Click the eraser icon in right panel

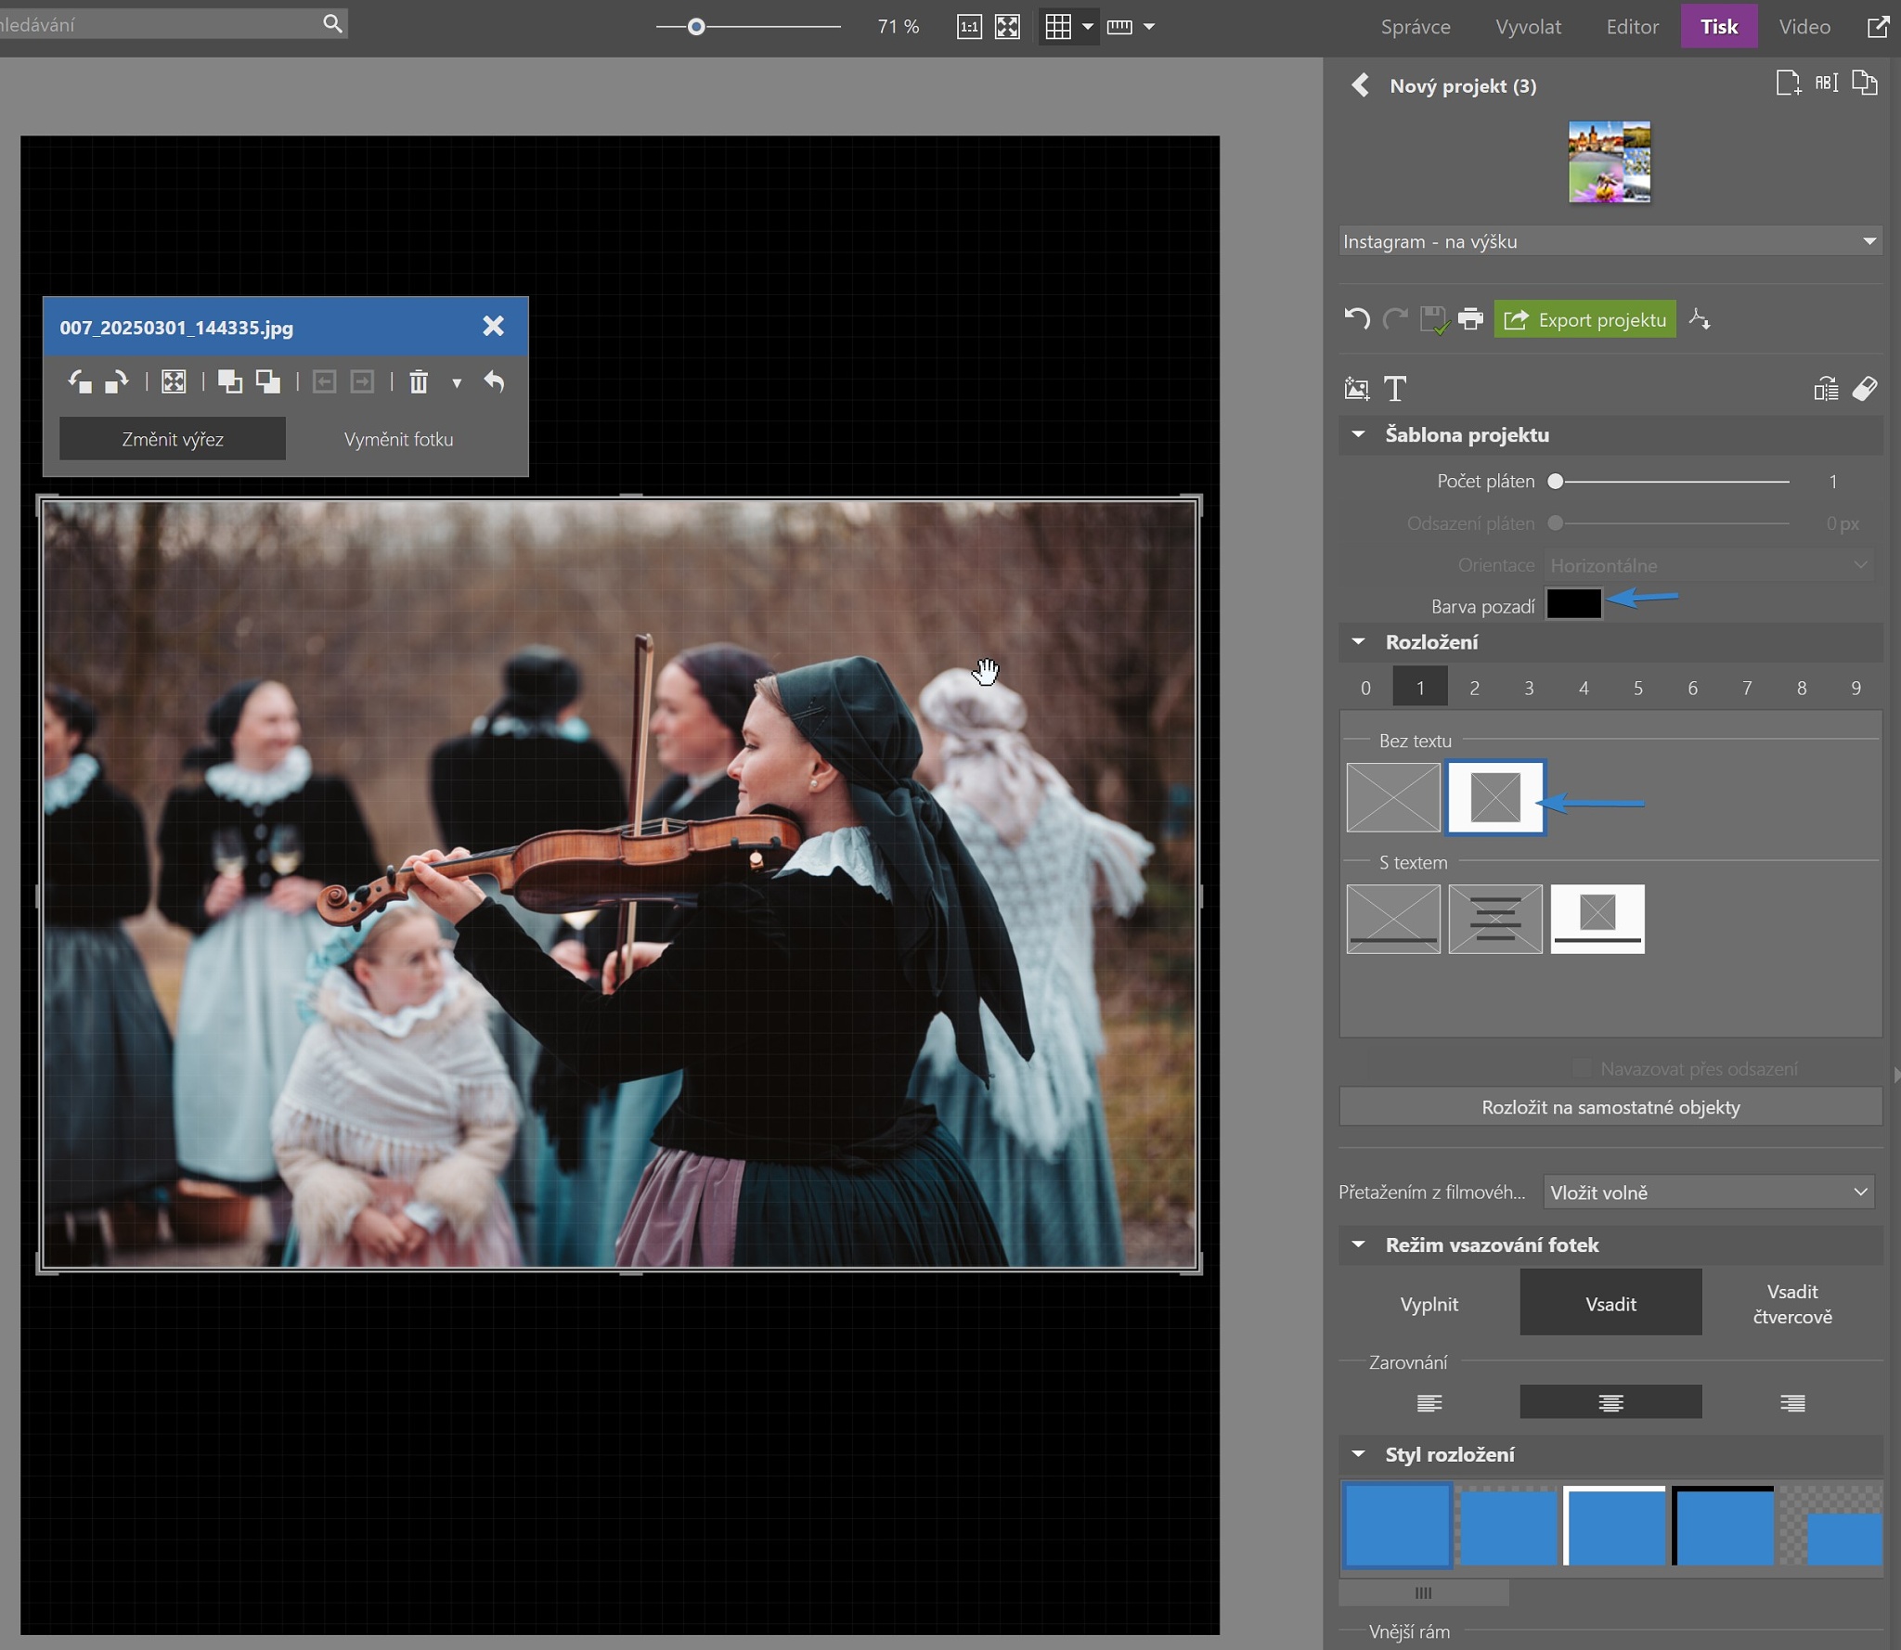coord(1865,389)
